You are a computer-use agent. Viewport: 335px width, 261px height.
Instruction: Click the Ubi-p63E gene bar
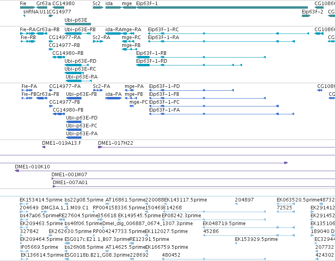(x=78, y=24)
